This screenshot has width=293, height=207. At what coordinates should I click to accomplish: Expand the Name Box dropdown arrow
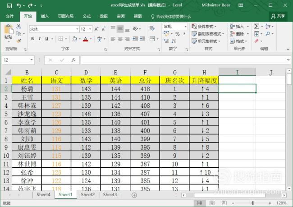tap(32, 60)
